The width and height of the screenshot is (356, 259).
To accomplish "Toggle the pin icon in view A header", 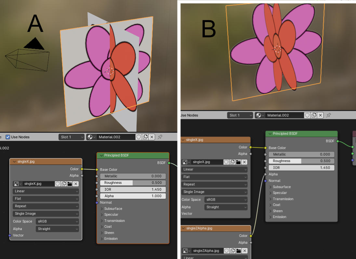I will pos(160,137).
